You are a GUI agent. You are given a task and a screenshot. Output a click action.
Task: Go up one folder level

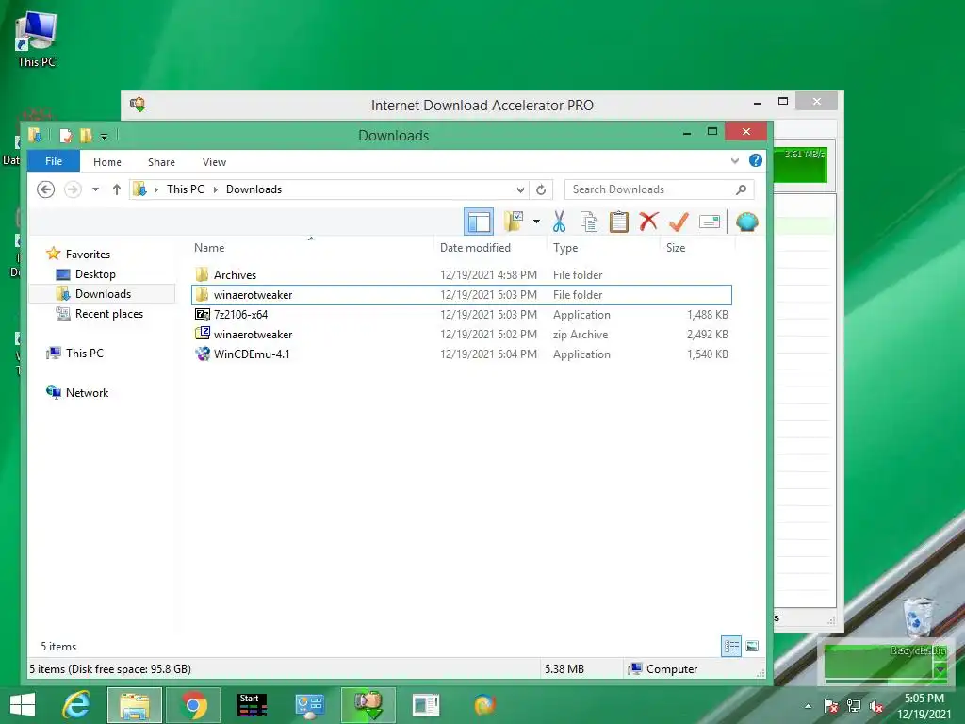pos(116,189)
